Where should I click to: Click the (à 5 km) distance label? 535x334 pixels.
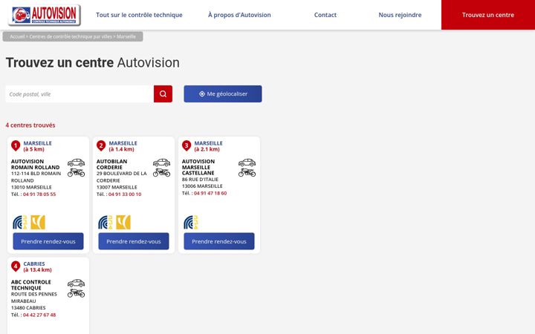click(x=33, y=149)
